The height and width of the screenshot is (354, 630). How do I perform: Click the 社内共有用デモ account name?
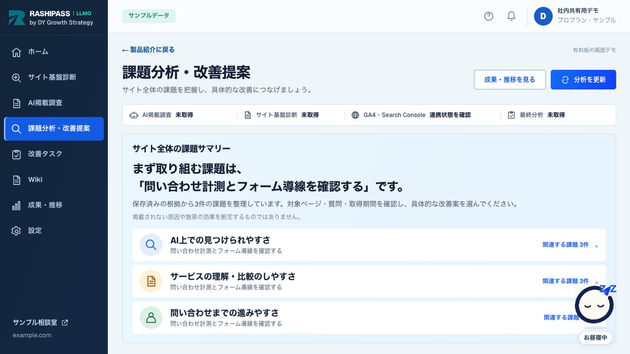(x=578, y=10)
